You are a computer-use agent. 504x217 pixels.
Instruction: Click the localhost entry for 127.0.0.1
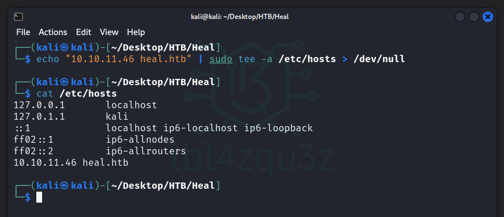pyautogui.click(x=131, y=105)
